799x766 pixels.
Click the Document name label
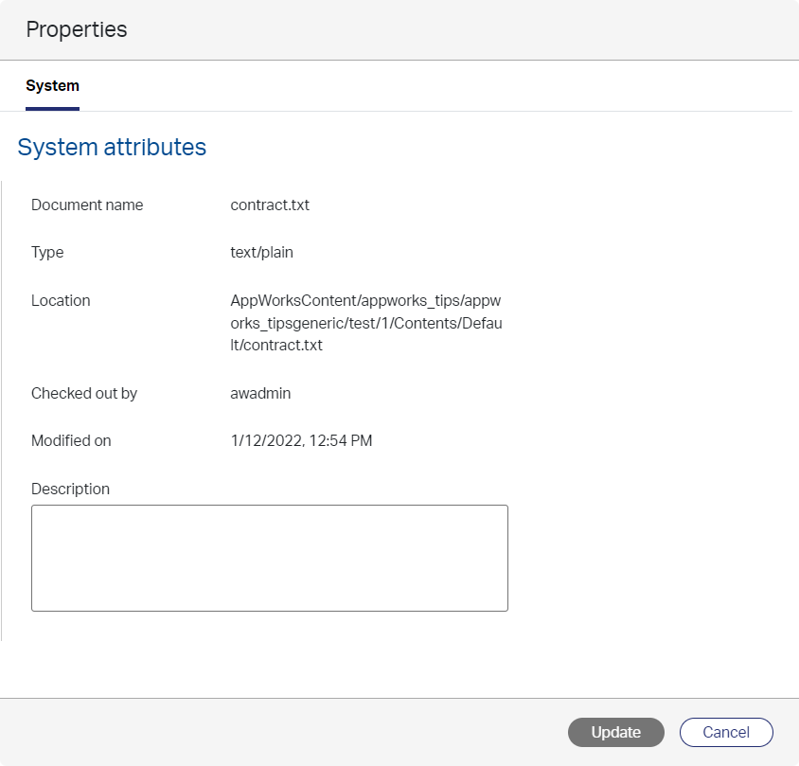point(87,205)
